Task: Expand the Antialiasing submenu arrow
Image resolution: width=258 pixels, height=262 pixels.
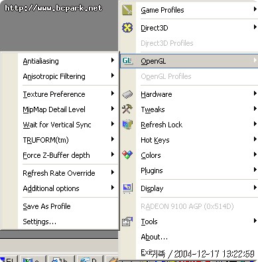Action: (x=113, y=60)
